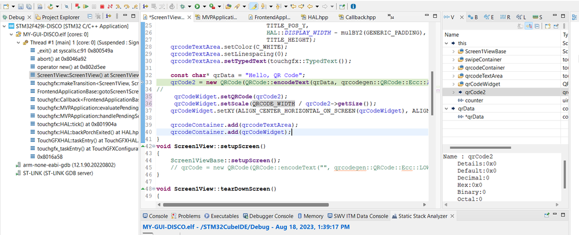
Task: Click the Disconnect debug icon
Action: click(110, 6)
